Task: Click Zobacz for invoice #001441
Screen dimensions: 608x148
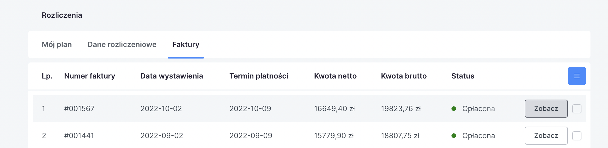Action: (546, 136)
